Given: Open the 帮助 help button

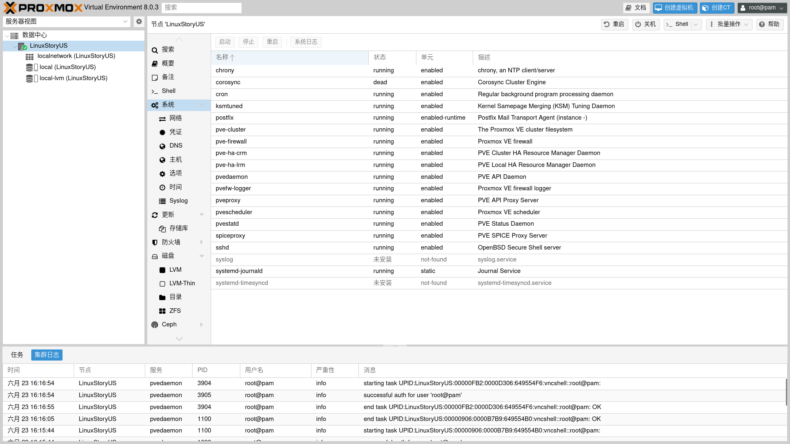Looking at the screenshot, I should point(769,24).
